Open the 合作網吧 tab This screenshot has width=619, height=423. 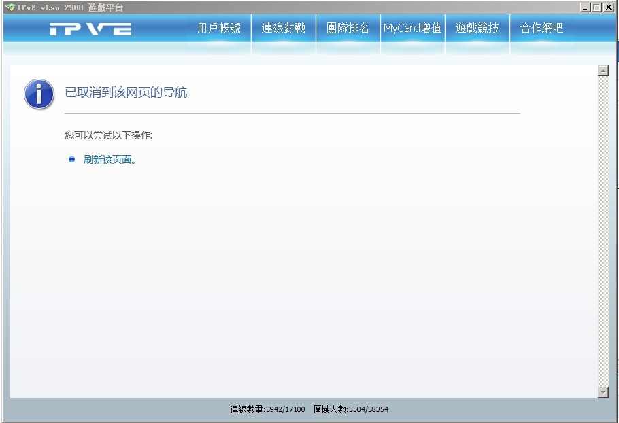541,29
